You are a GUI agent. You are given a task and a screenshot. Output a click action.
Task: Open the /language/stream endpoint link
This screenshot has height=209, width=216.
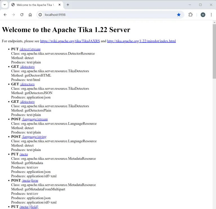35,119
